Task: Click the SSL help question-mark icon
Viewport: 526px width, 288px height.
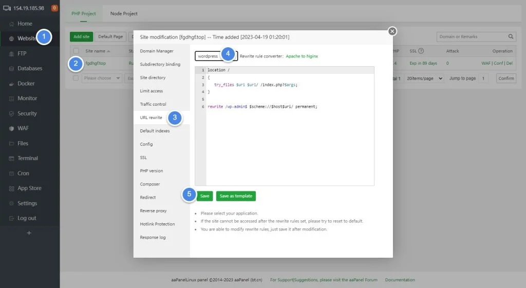Action: click(421, 51)
